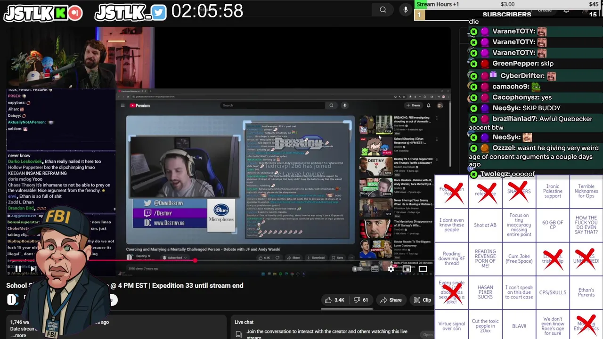Mark bingo cell CPS/SKULLS

coord(553,292)
